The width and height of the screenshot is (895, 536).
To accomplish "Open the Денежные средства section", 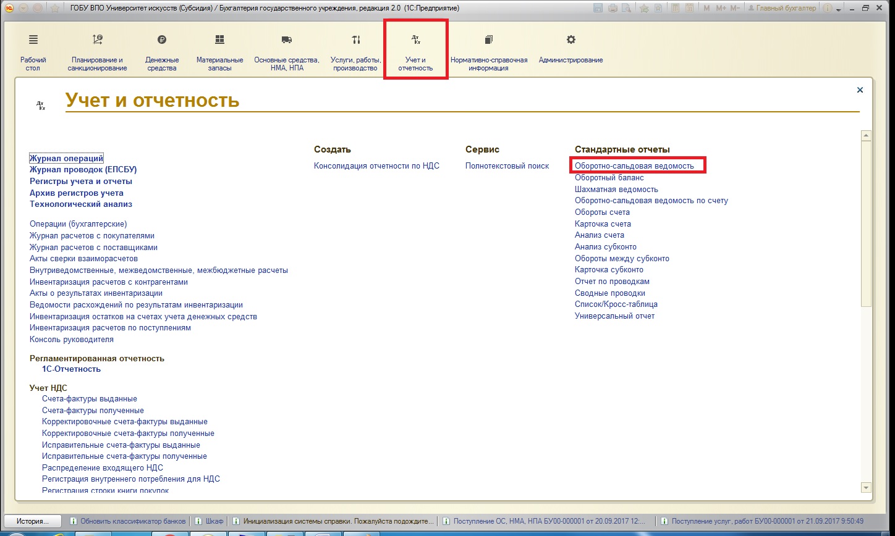I will click(x=162, y=53).
